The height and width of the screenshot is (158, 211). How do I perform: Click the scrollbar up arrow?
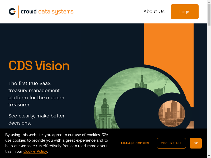pos(209,2)
